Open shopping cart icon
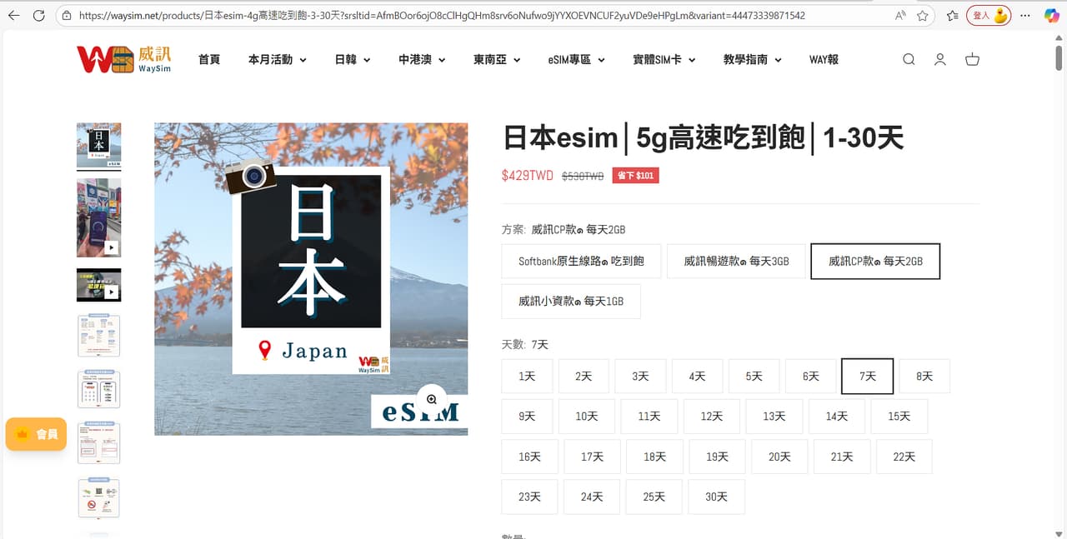The height and width of the screenshot is (539, 1067). (972, 59)
